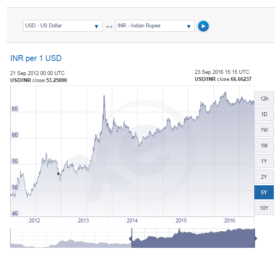Viewport: 275px width, 256px height.
Task: Choose the 1Y time range
Action: pos(264,161)
